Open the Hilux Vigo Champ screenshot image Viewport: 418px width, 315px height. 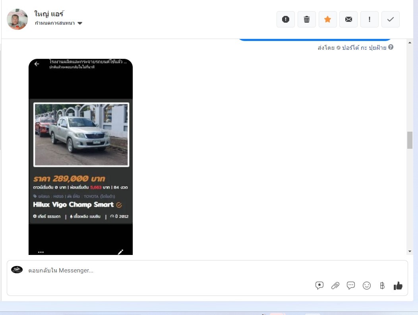(x=81, y=157)
